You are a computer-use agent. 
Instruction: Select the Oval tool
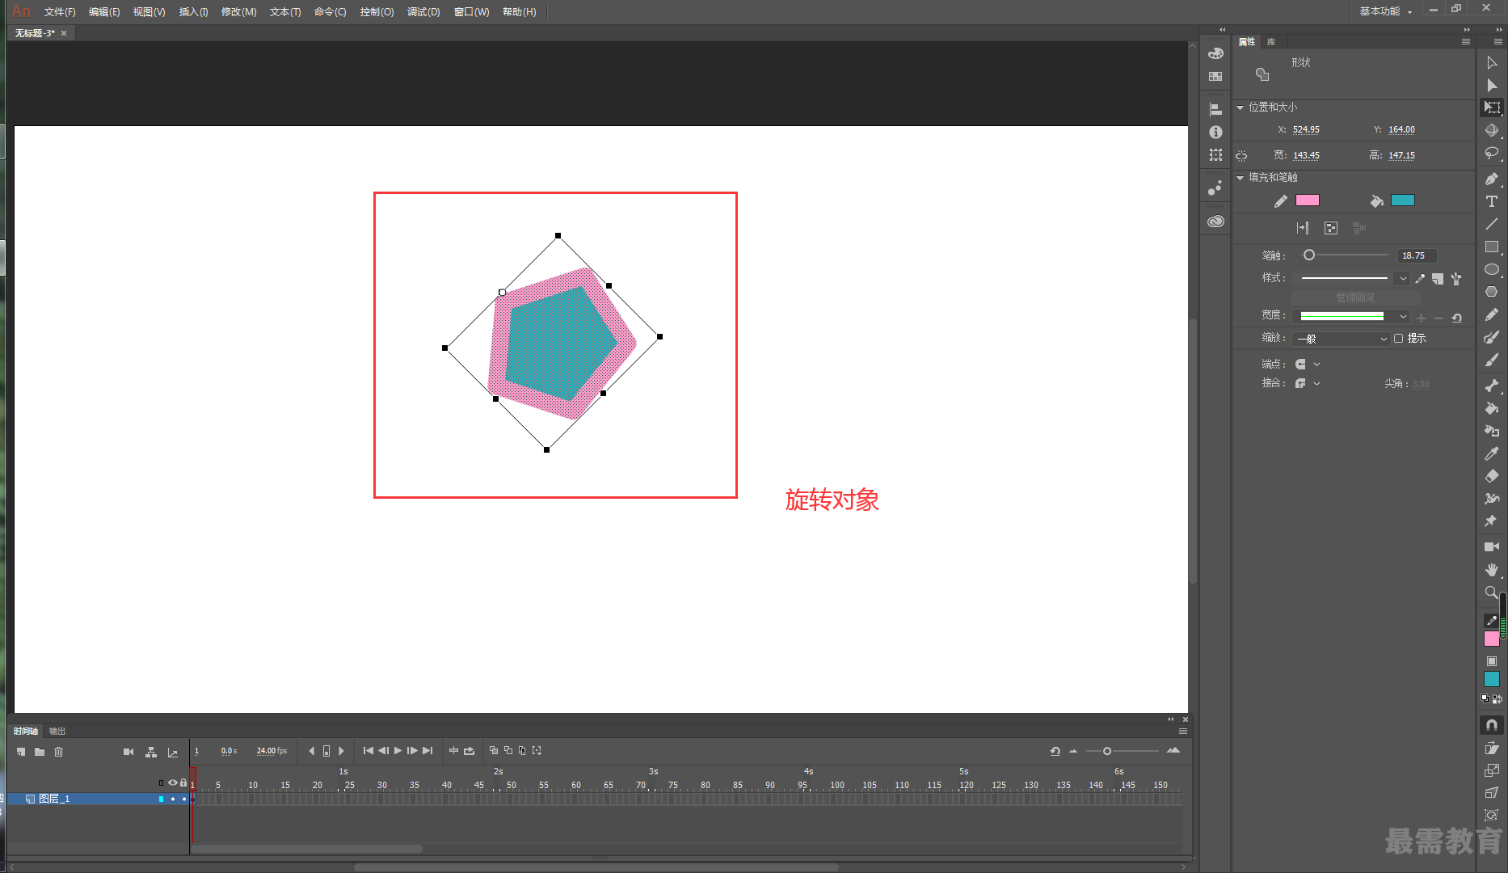point(1492,269)
